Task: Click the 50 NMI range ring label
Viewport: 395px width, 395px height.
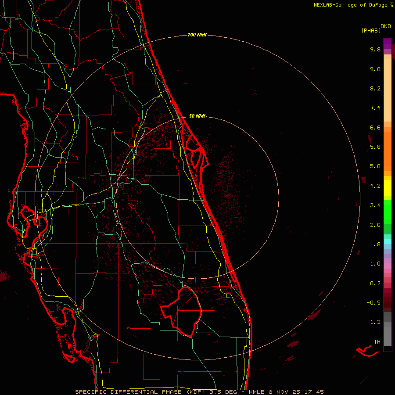Action: pyautogui.click(x=197, y=116)
